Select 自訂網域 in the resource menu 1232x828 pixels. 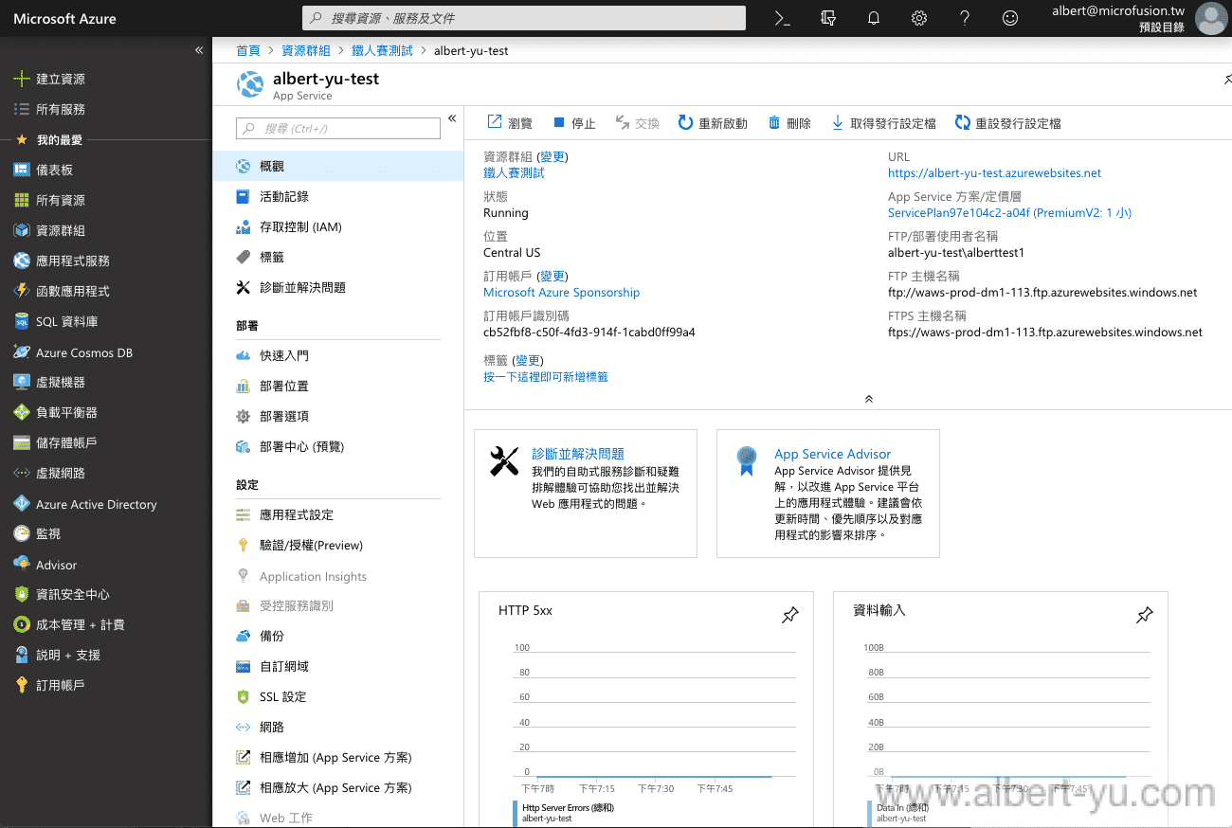click(x=338, y=666)
